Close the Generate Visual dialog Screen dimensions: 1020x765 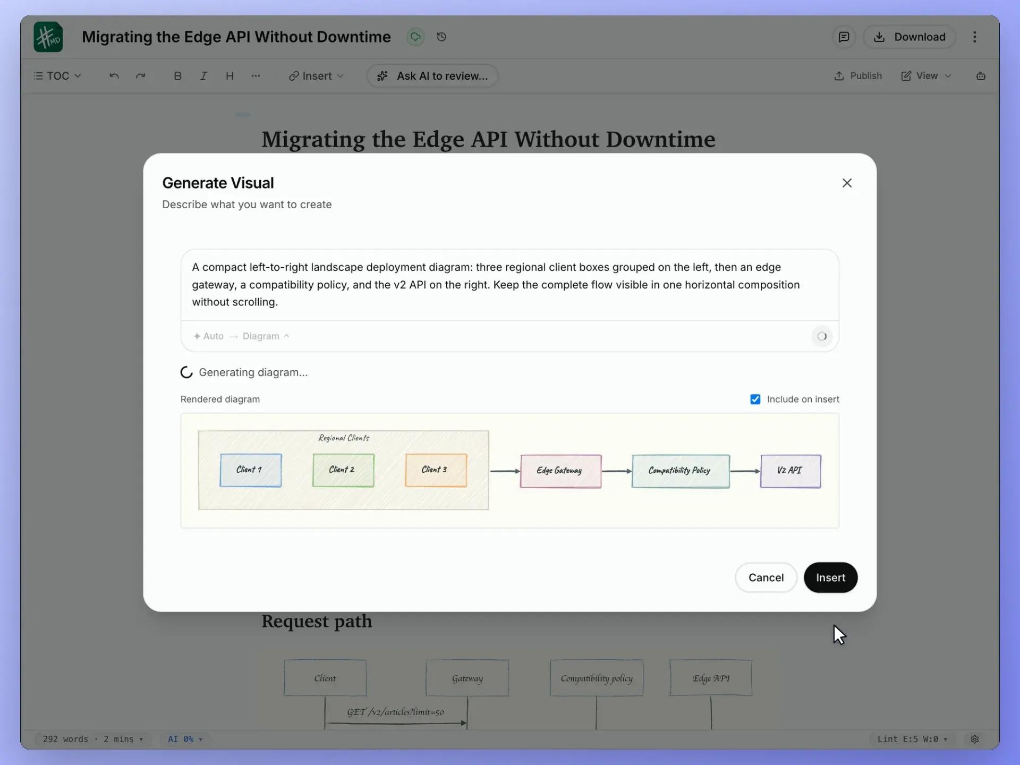[x=847, y=183]
